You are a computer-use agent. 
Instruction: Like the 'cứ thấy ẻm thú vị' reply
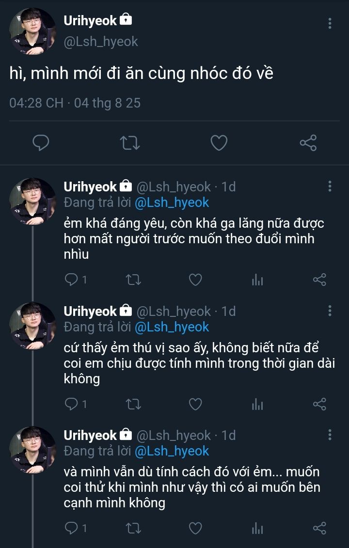pyautogui.click(x=195, y=404)
